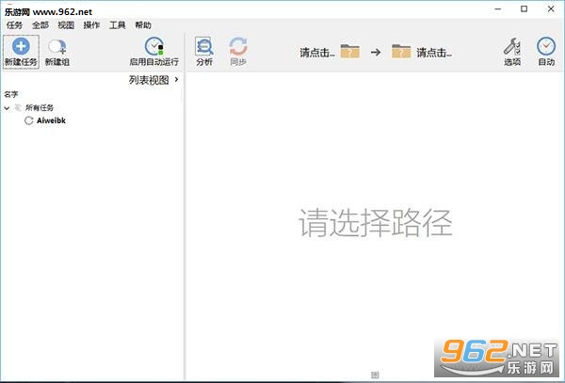The image size is (565, 383).
Task: Click the New Group (新建组) icon
Action: click(57, 47)
